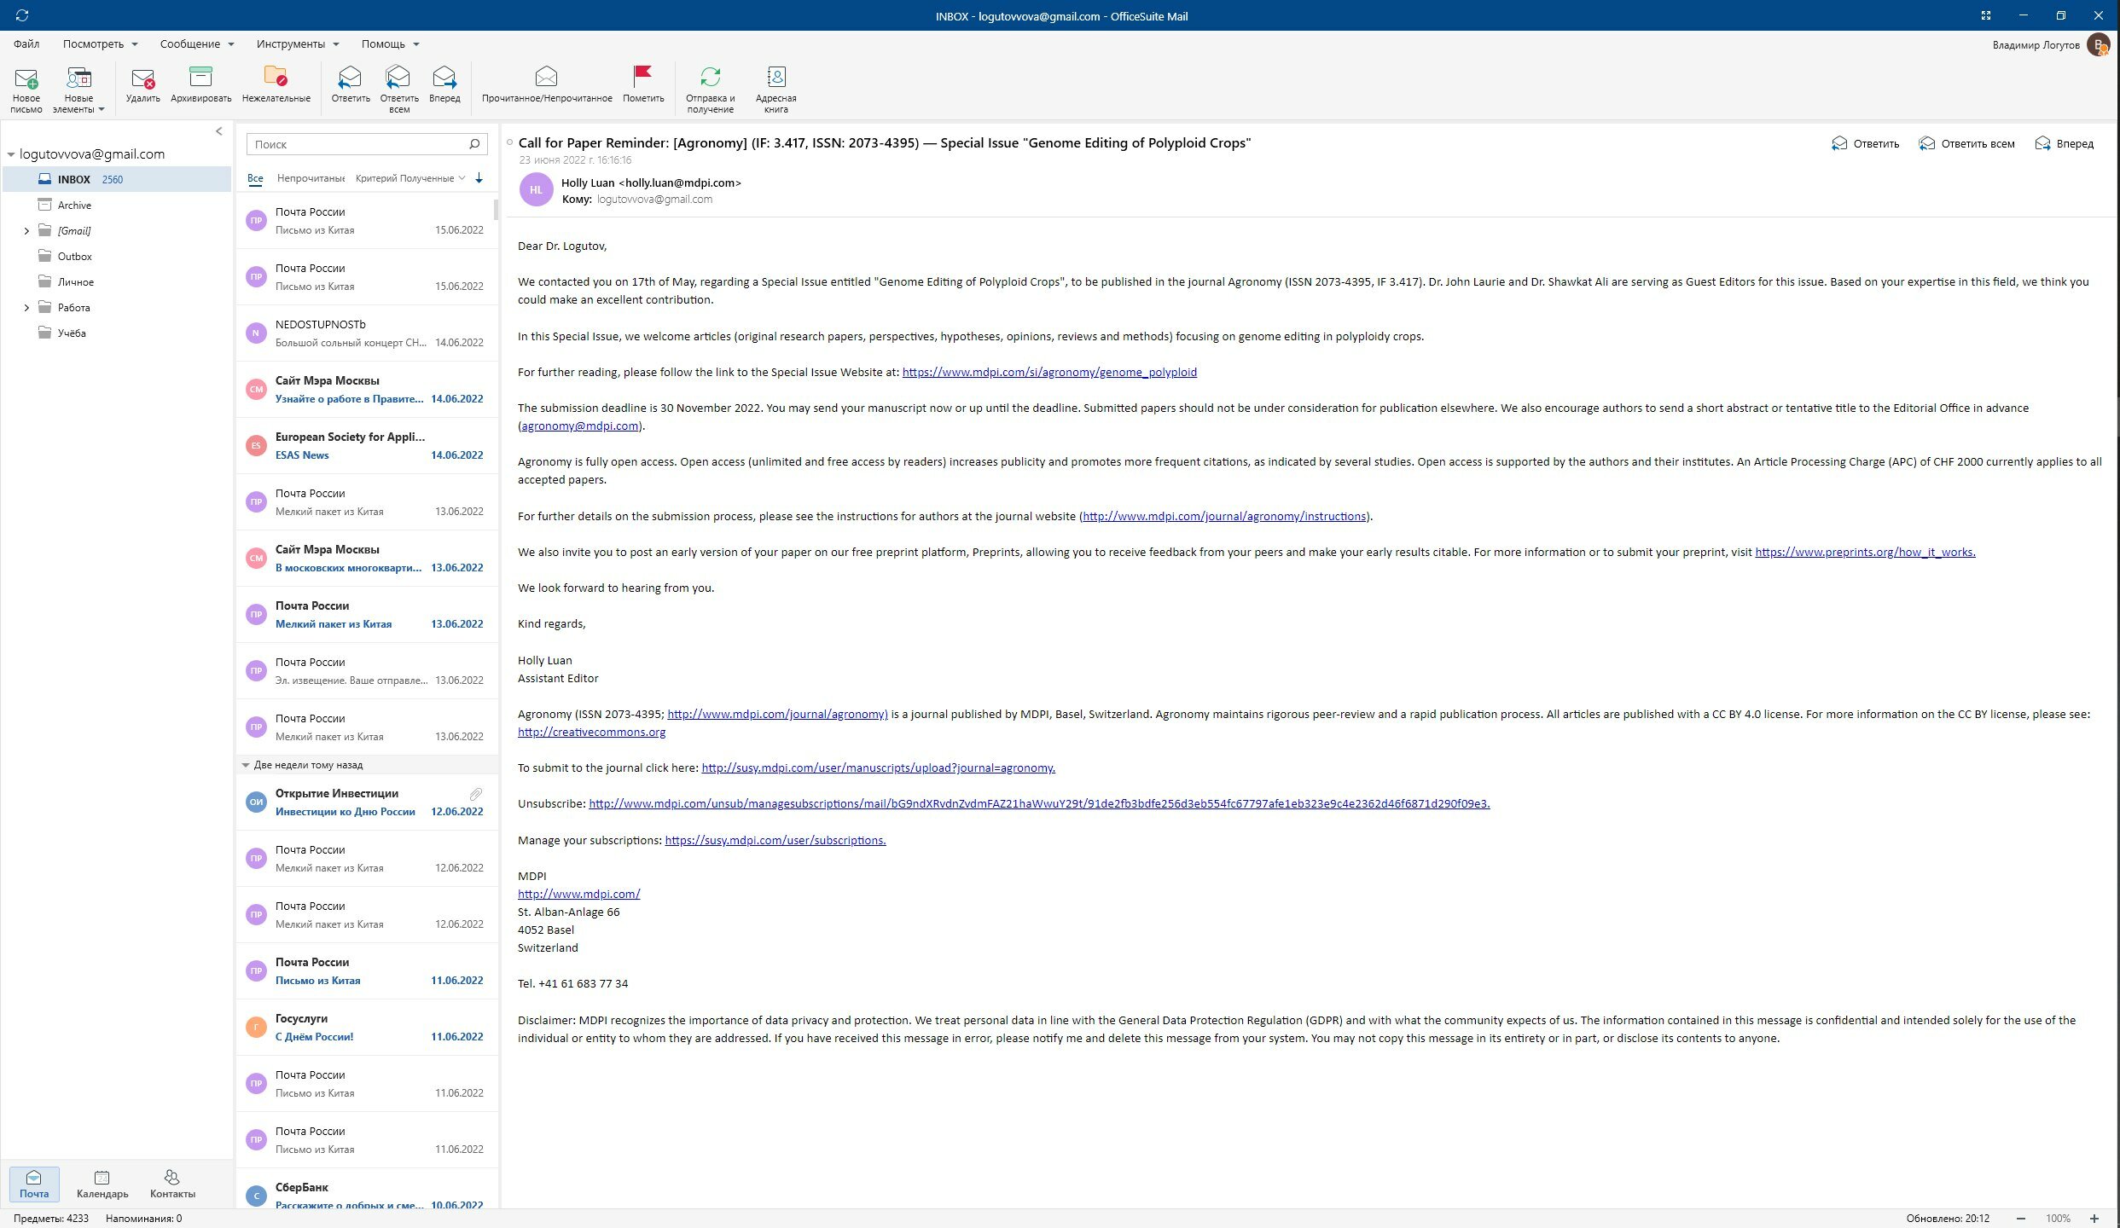
Task: Zoom in with the plus icon
Action: pyautogui.click(x=2094, y=1219)
